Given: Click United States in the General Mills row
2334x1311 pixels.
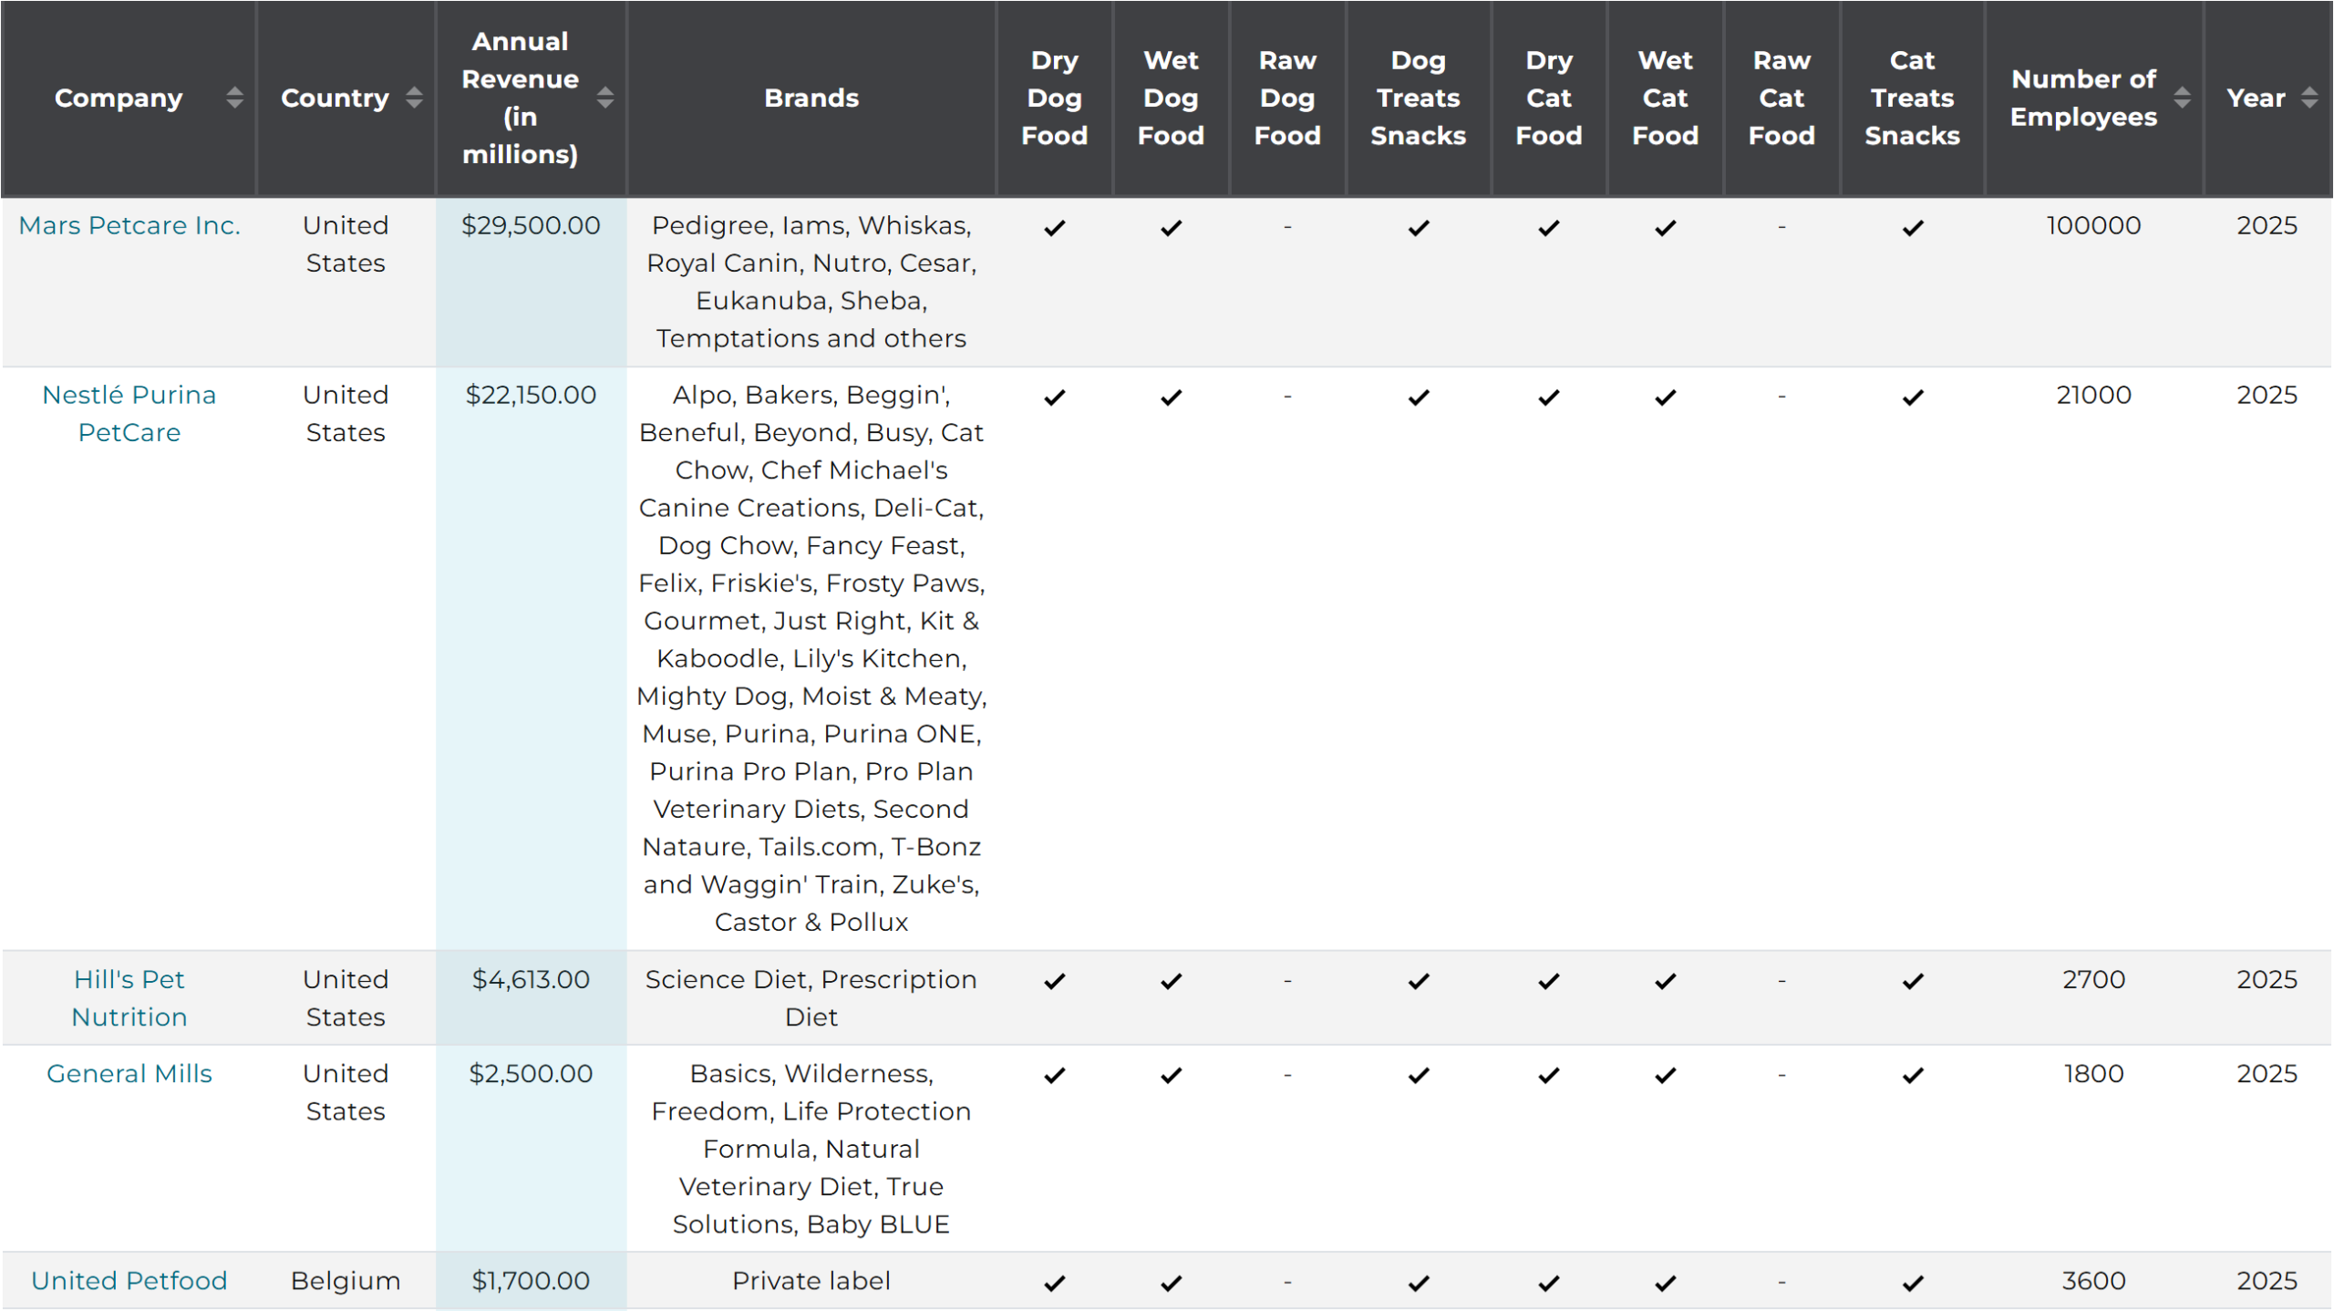Looking at the screenshot, I should pos(346,1092).
